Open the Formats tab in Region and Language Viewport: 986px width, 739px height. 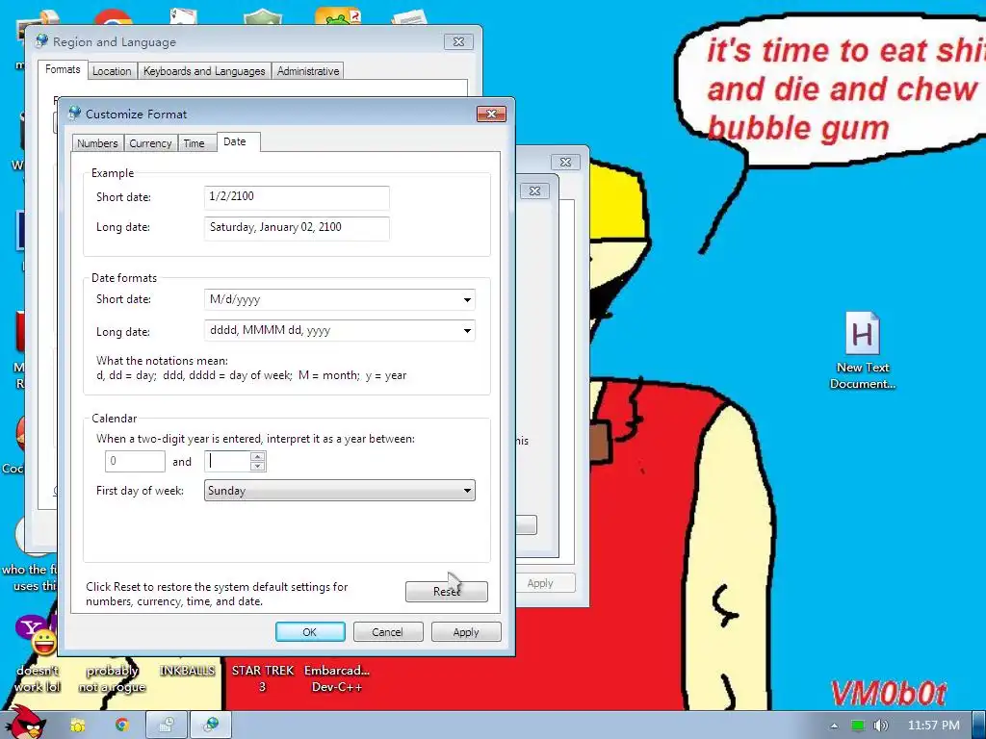63,69
